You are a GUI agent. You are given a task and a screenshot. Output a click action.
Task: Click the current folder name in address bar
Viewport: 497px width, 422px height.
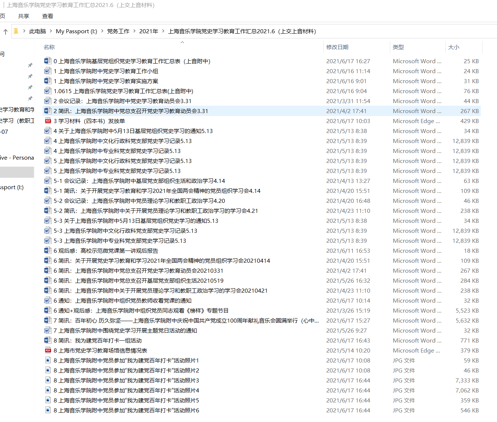[242, 31]
